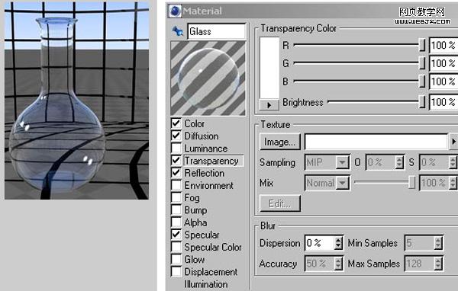
Task: Click the Brightness slider handle
Action: pos(422,102)
